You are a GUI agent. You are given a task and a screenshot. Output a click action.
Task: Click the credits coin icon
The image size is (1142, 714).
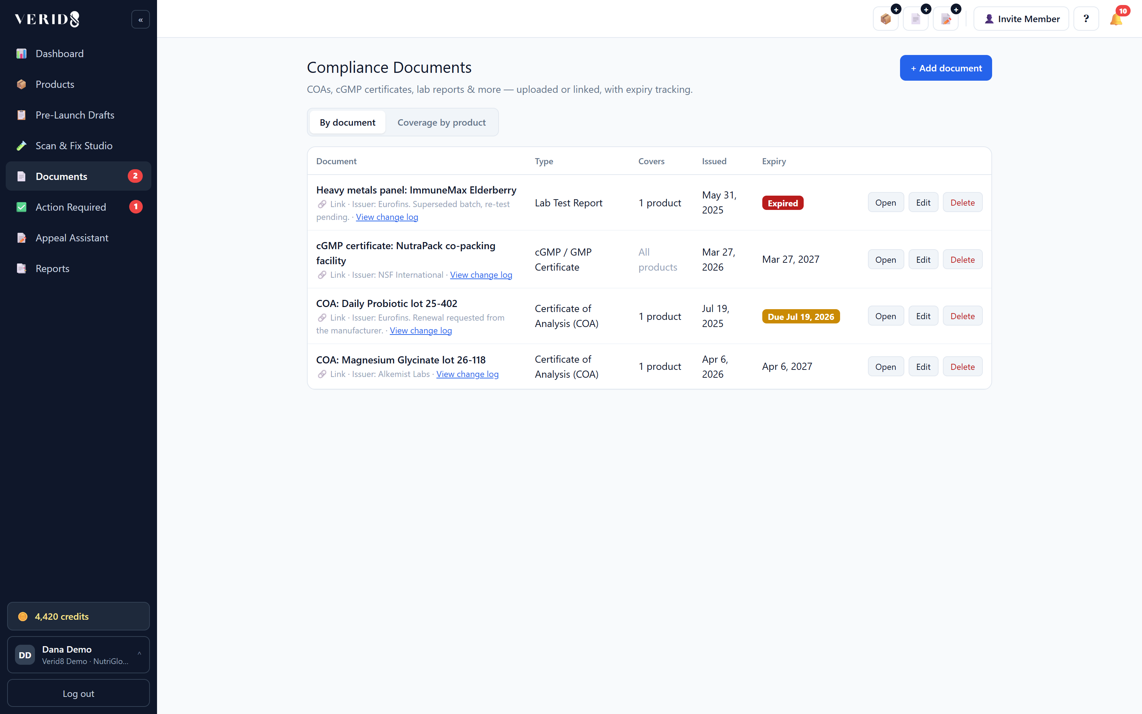[x=22, y=616]
